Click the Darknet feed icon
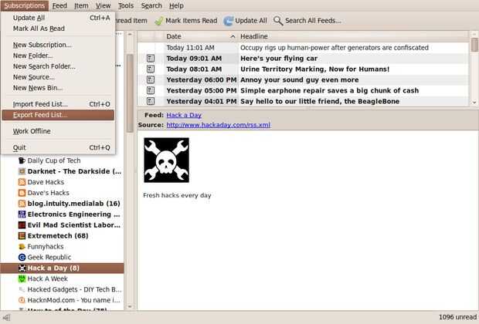The image size is (479, 324). (x=22, y=171)
